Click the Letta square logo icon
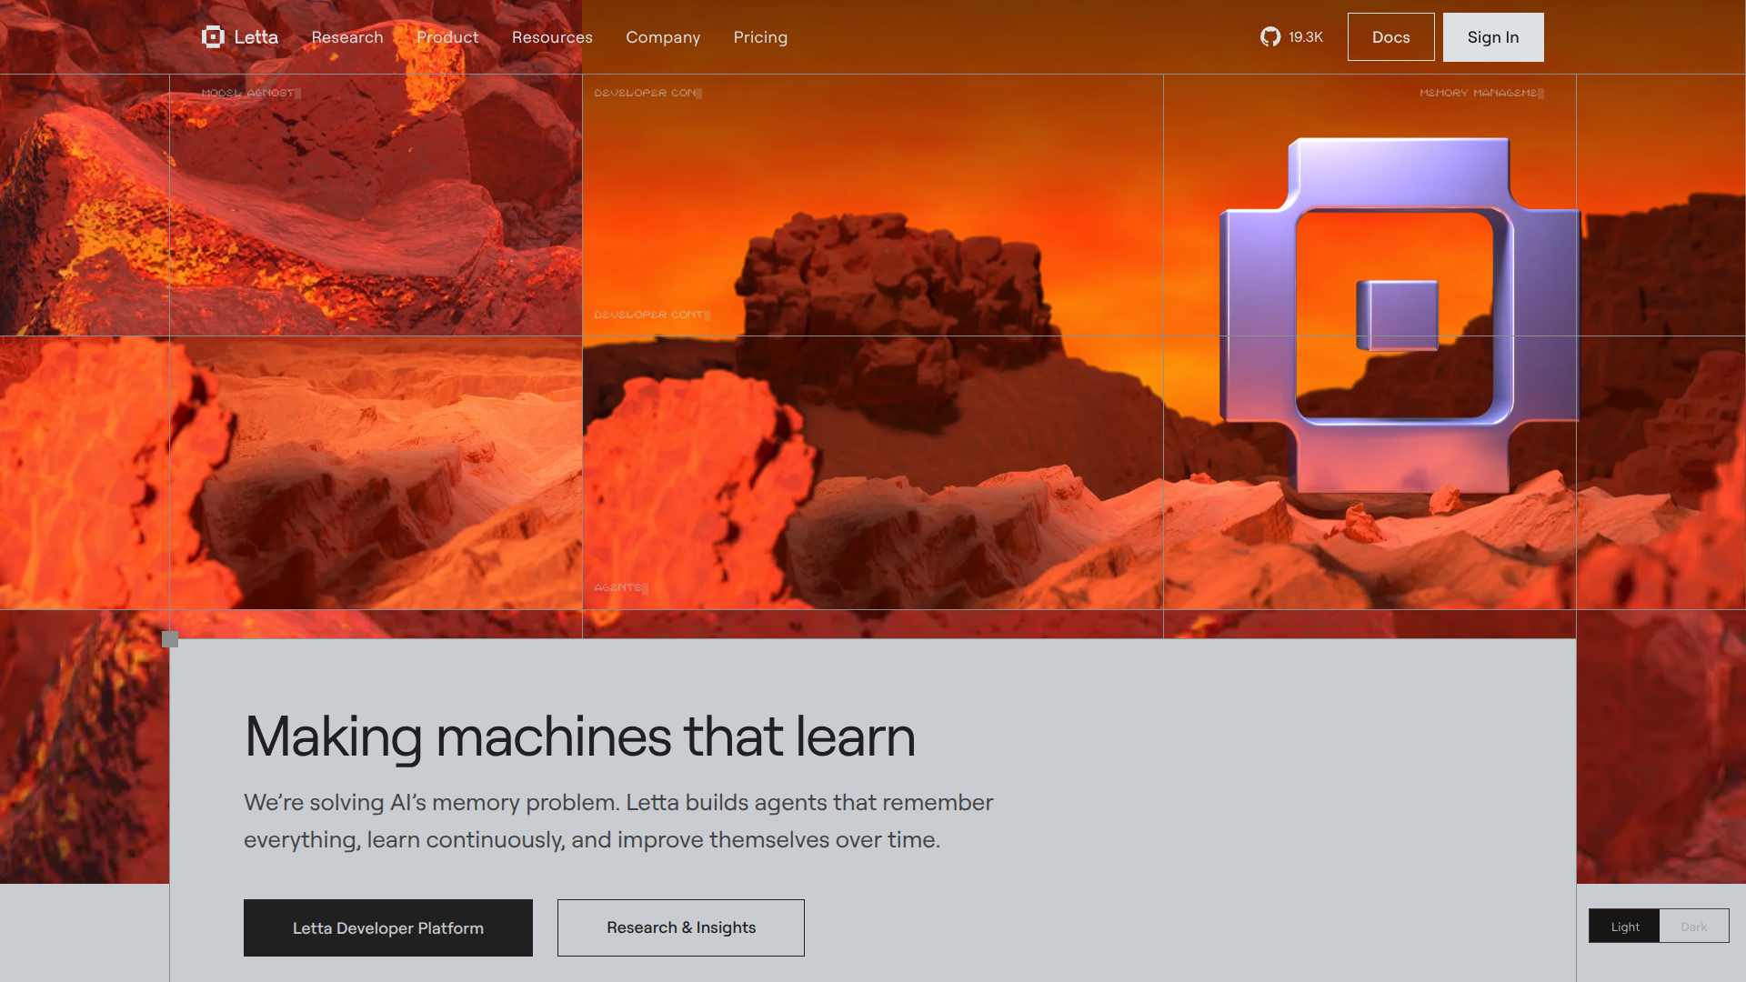 tap(213, 37)
